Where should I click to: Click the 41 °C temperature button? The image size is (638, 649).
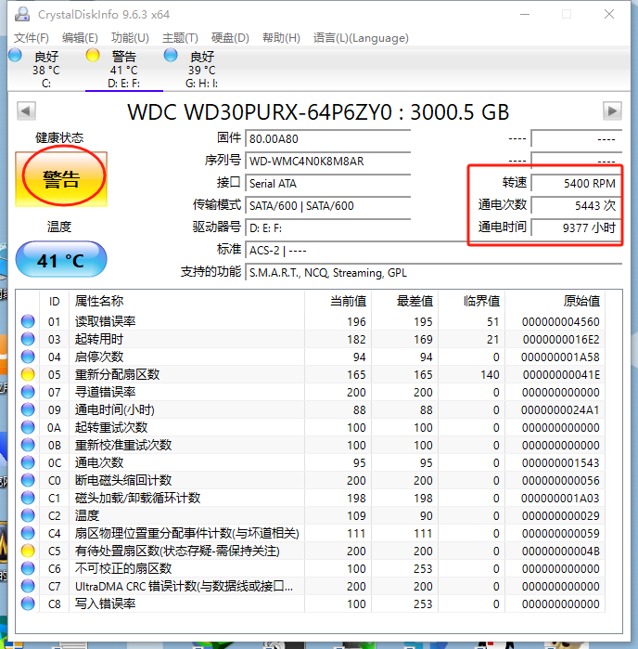[61, 260]
